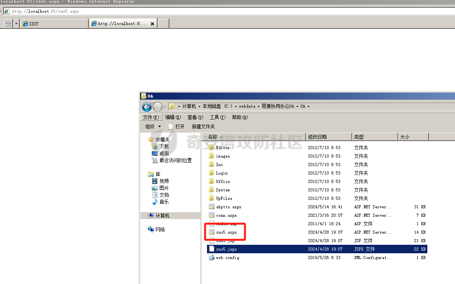This screenshot has width=455, height=284.
Task: Open recent locations dropdown arrow
Action: point(165,107)
